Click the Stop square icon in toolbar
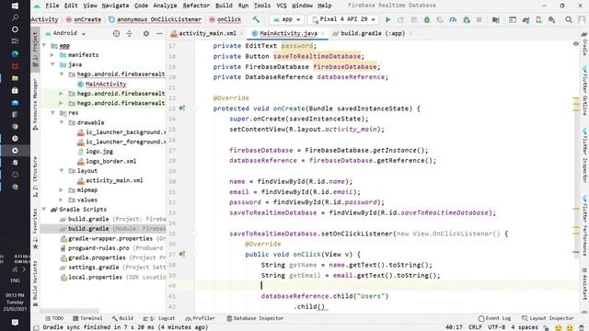The width and height of the screenshot is (589, 331). (479, 19)
